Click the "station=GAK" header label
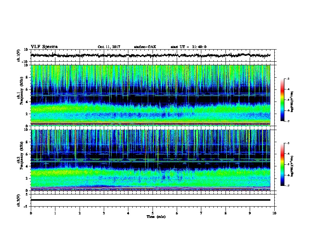This screenshot has height=239, width=309. click(x=145, y=47)
